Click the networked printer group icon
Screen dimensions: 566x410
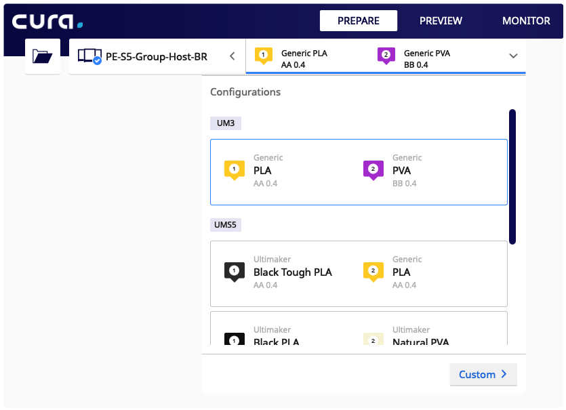89,56
